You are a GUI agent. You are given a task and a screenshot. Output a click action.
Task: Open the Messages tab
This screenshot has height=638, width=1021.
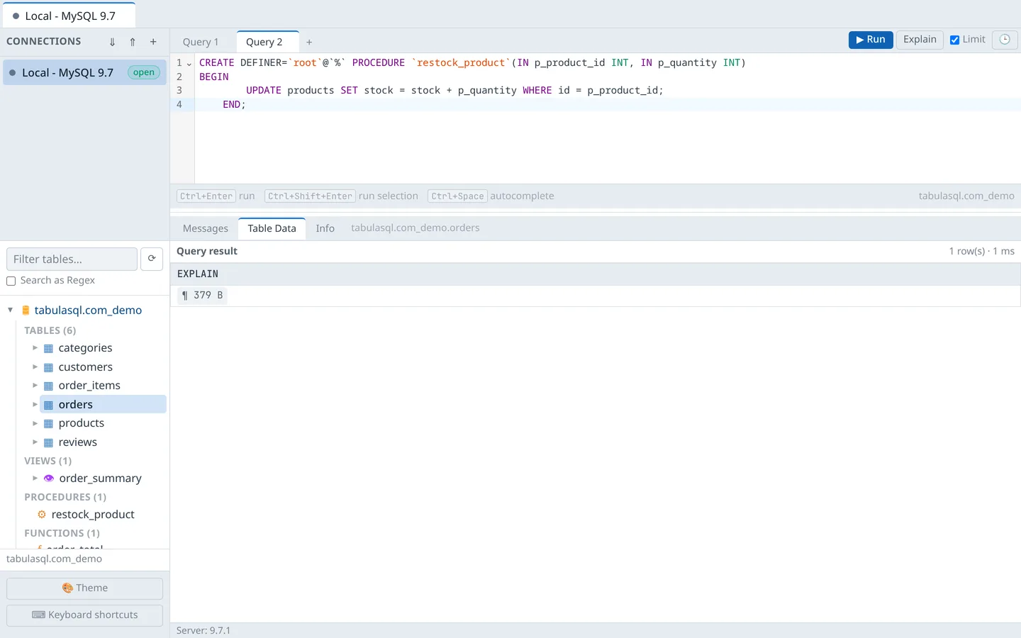click(206, 228)
